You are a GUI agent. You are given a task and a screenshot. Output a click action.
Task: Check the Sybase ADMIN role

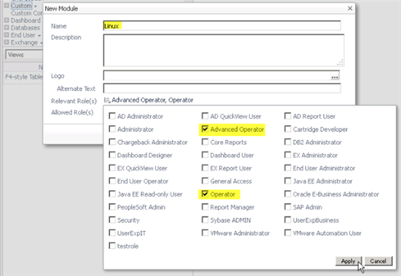(205, 220)
